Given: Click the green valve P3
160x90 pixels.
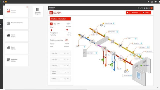Looking at the screenshot, I should pyautogui.click(x=103, y=60).
